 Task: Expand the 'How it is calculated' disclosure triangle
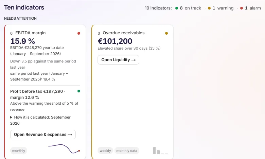pos(11,117)
